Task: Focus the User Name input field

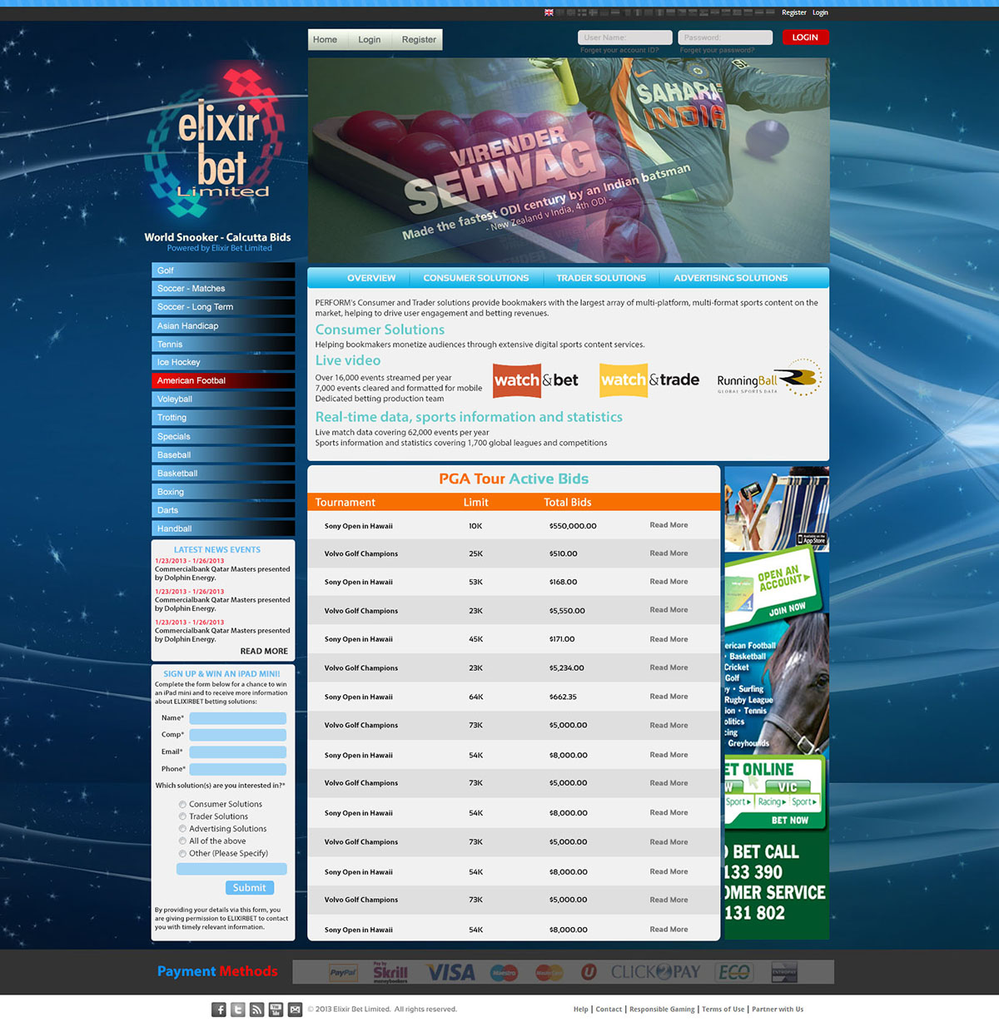Action: point(625,37)
